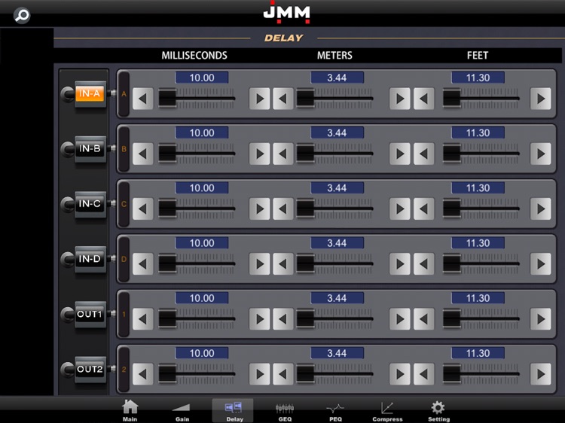Click the IN-D milliseconds slider knob
Screen dimensions: 565x423
pyautogui.click(x=167, y=263)
